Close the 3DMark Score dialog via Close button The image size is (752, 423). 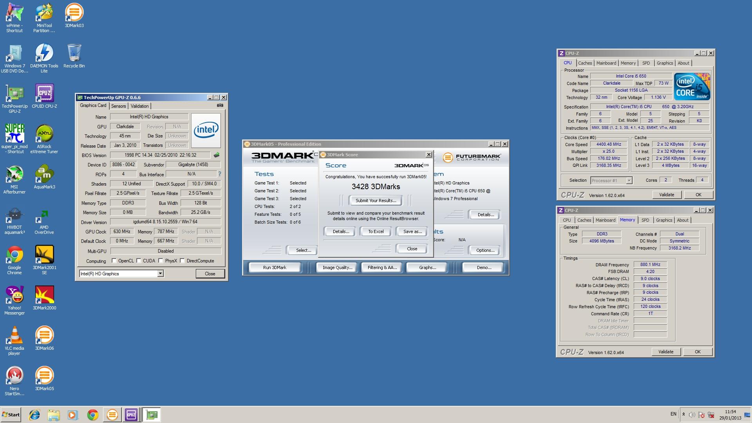412,249
